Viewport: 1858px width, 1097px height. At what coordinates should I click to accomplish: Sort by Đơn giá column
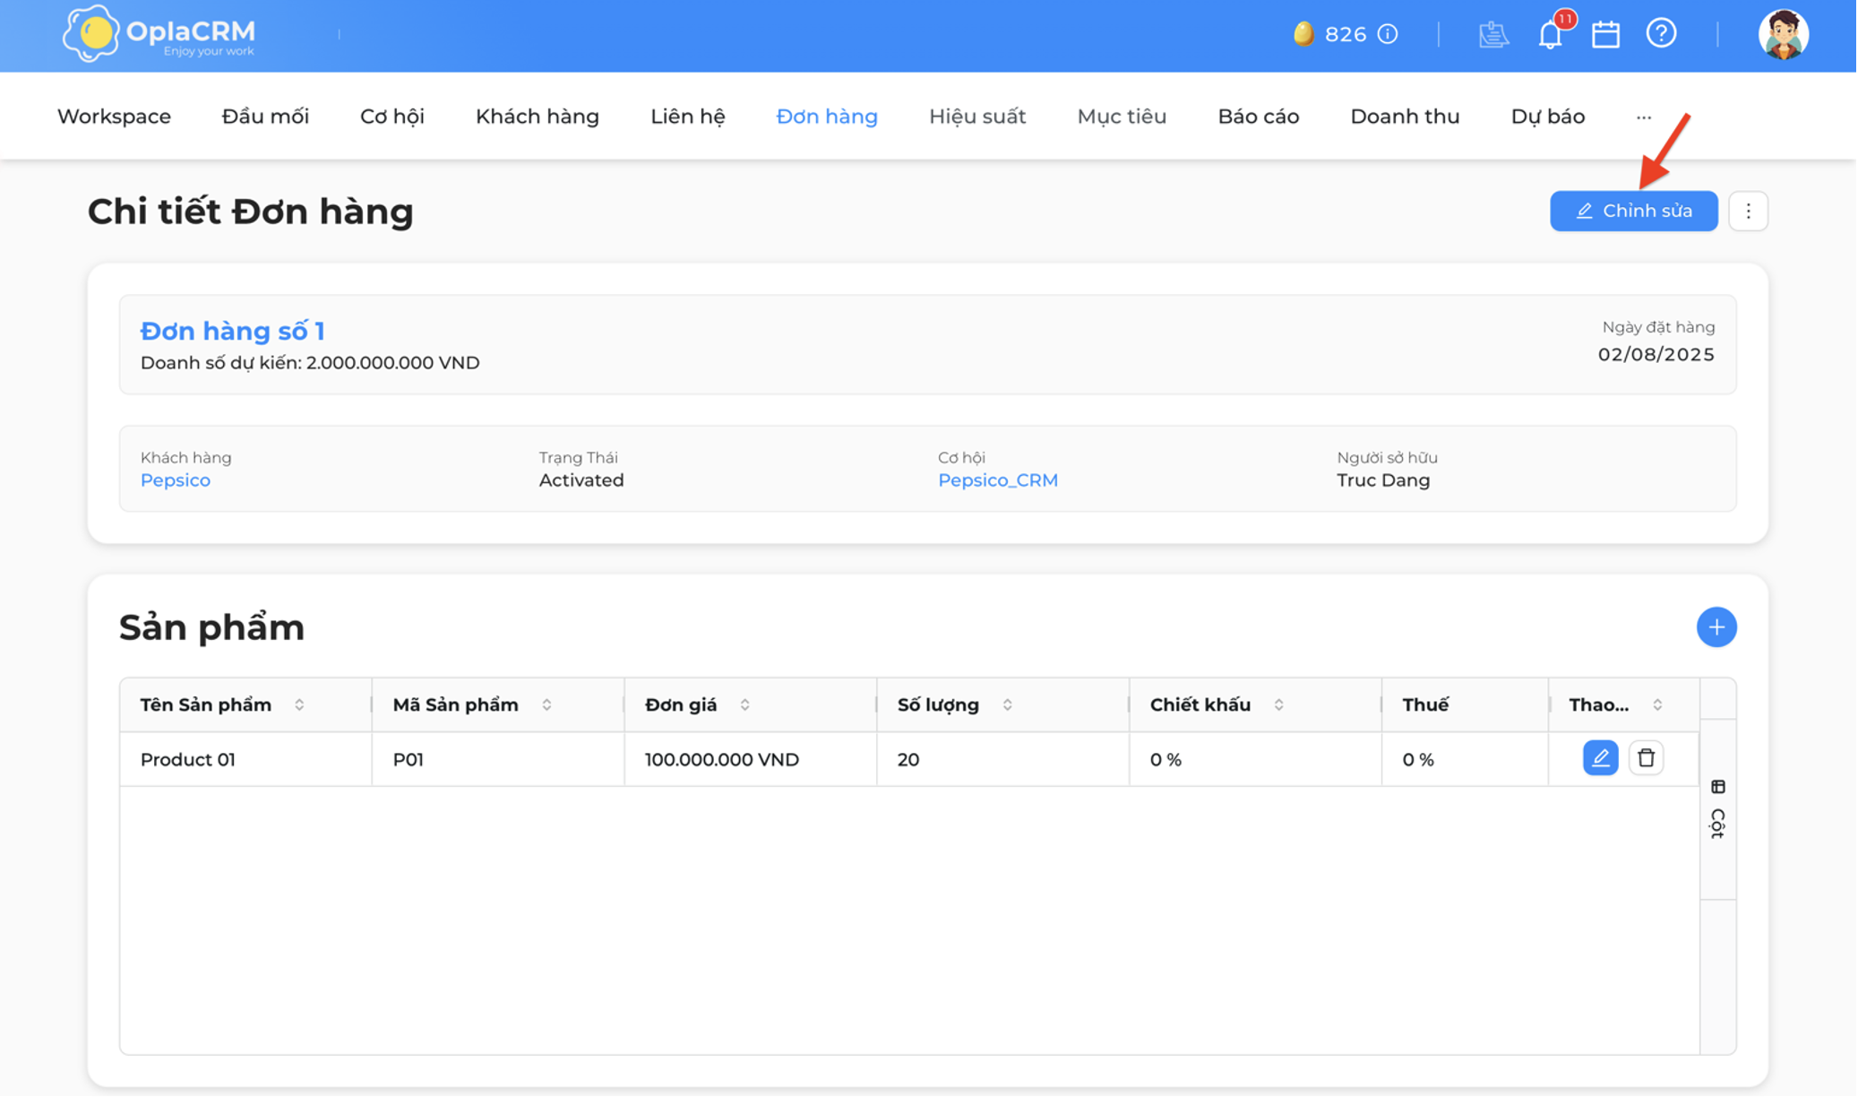tap(744, 705)
